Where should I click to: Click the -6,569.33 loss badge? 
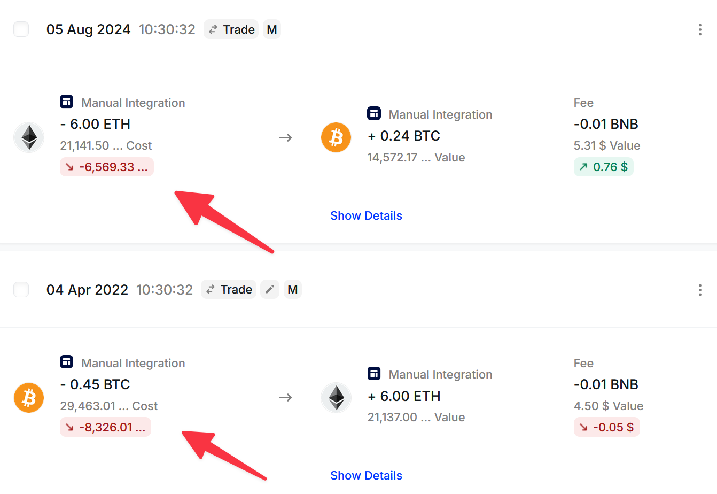click(107, 167)
